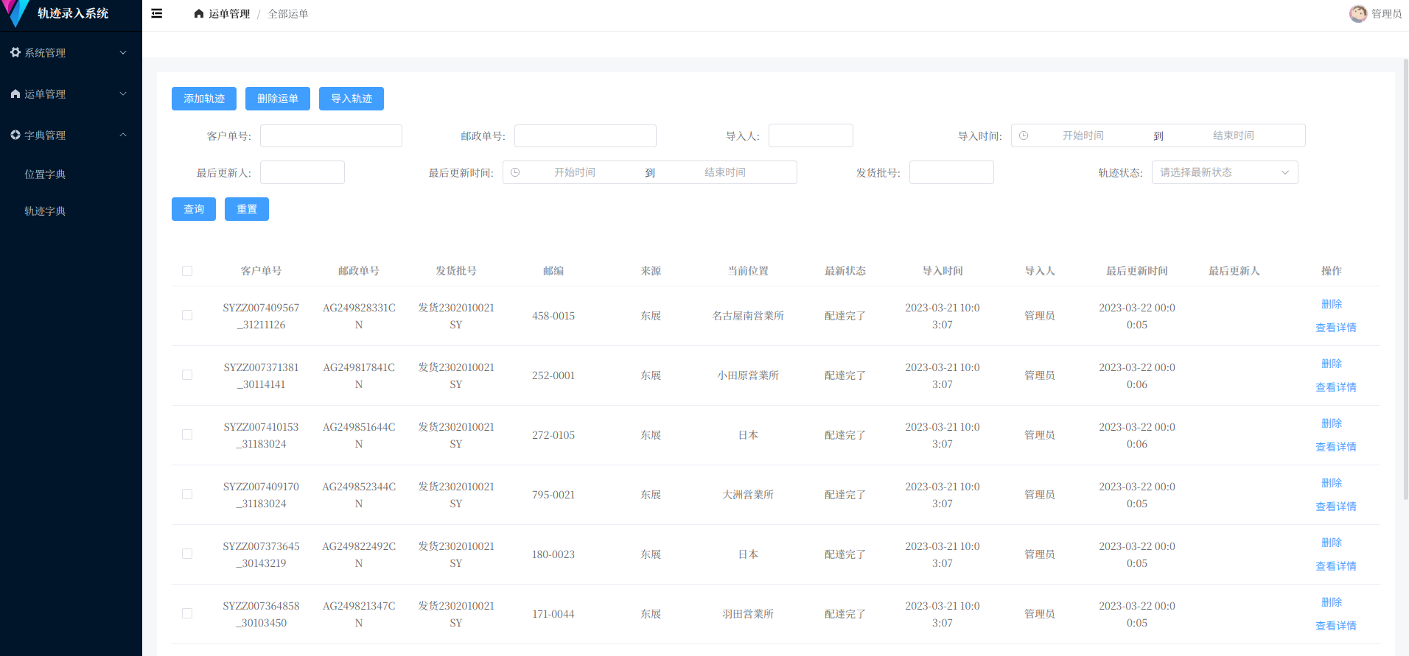
Task: Click clock icon in 导入时间 range picker
Action: coord(1024,135)
